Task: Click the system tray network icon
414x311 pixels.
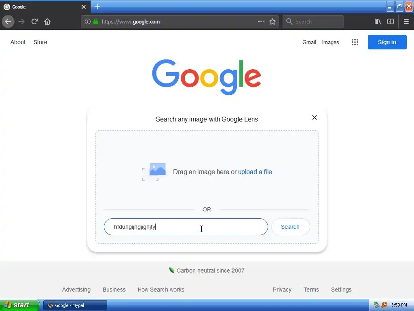Action: 376,305
